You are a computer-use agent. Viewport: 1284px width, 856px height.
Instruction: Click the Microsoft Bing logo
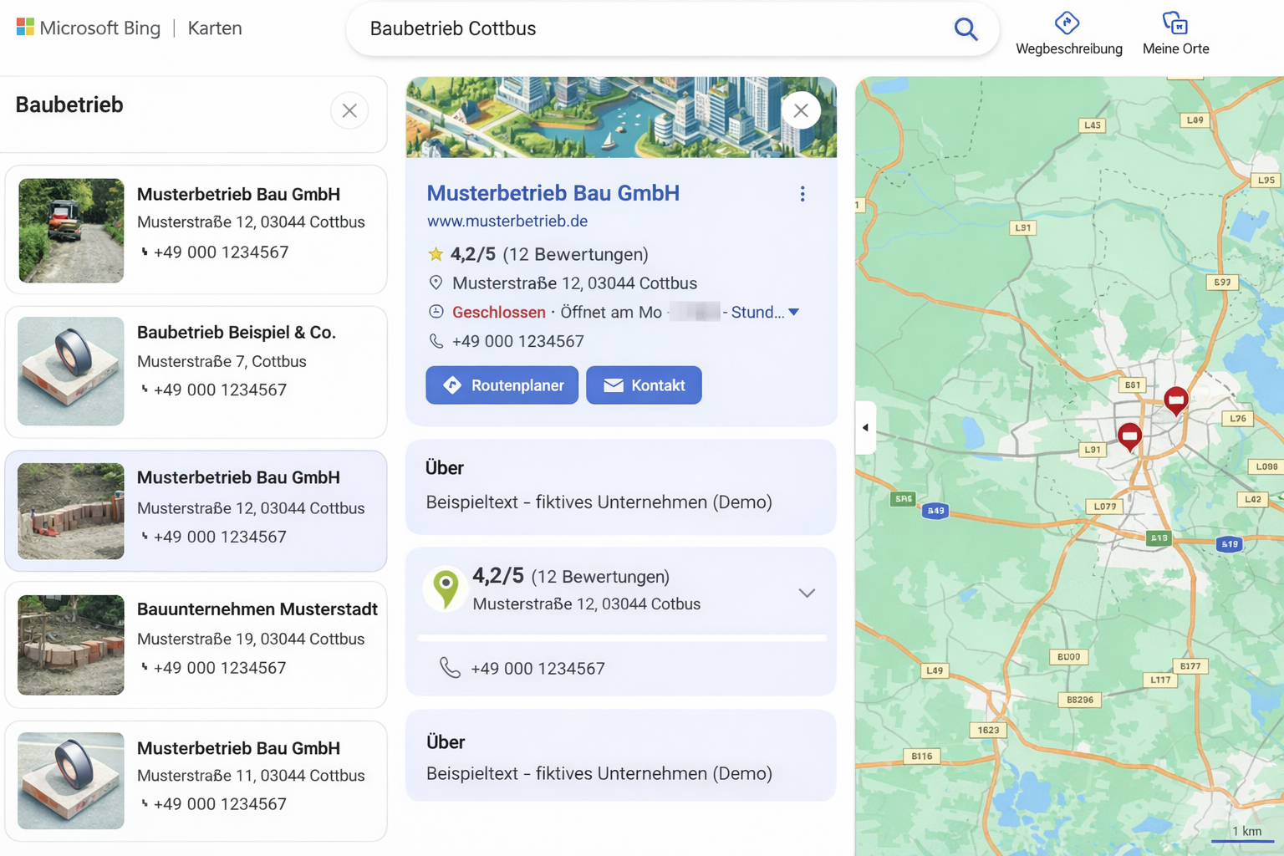tap(89, 28)
